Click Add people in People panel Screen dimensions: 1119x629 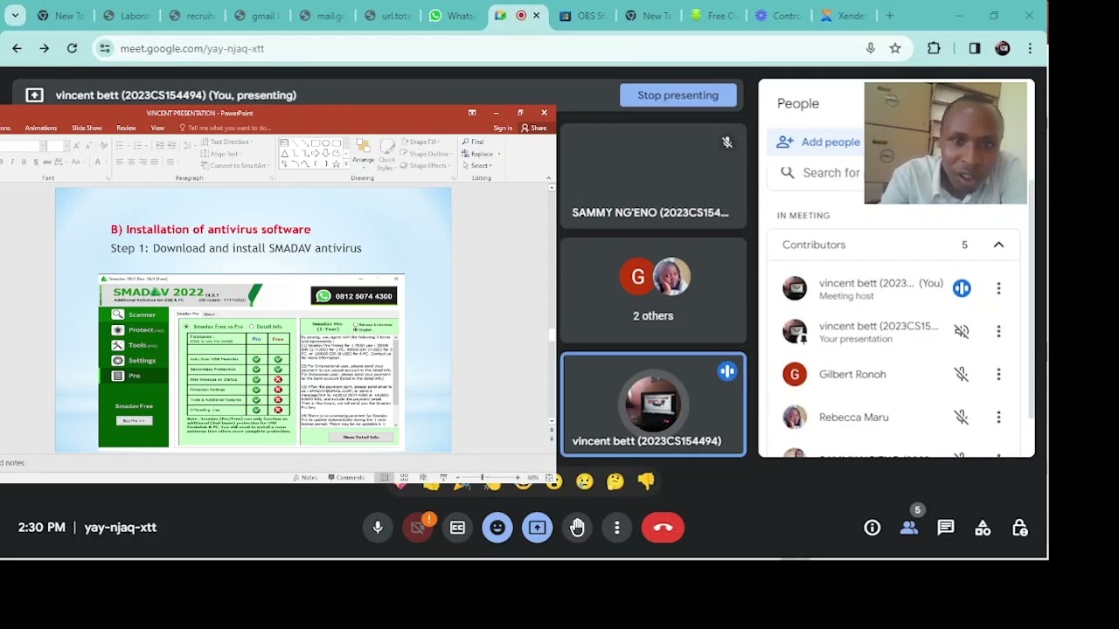[x=818, y=142]
